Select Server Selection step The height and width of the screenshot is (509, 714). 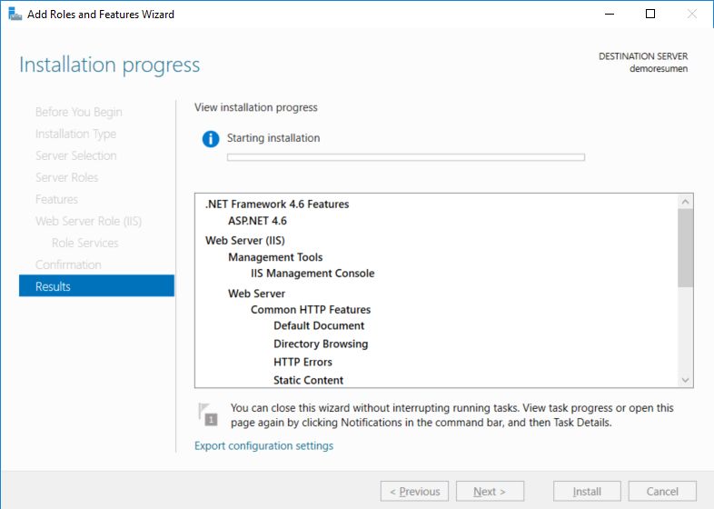76,155
